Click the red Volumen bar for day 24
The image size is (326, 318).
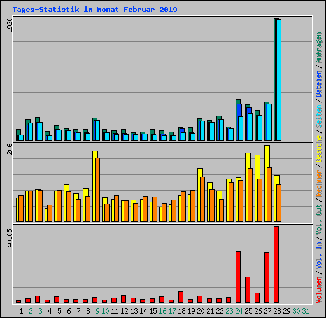[238, 277]
